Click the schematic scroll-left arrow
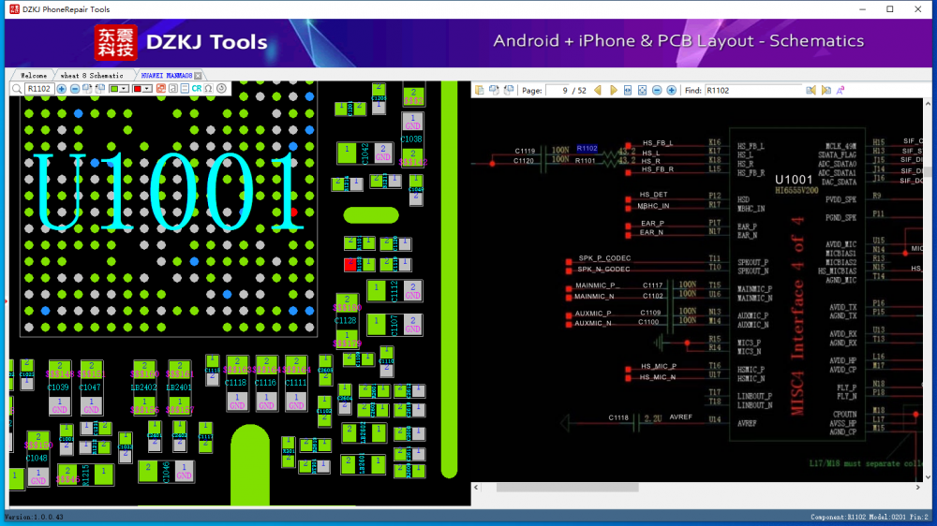The width and height of the screenshot is (937, 526). pos(476,488)
